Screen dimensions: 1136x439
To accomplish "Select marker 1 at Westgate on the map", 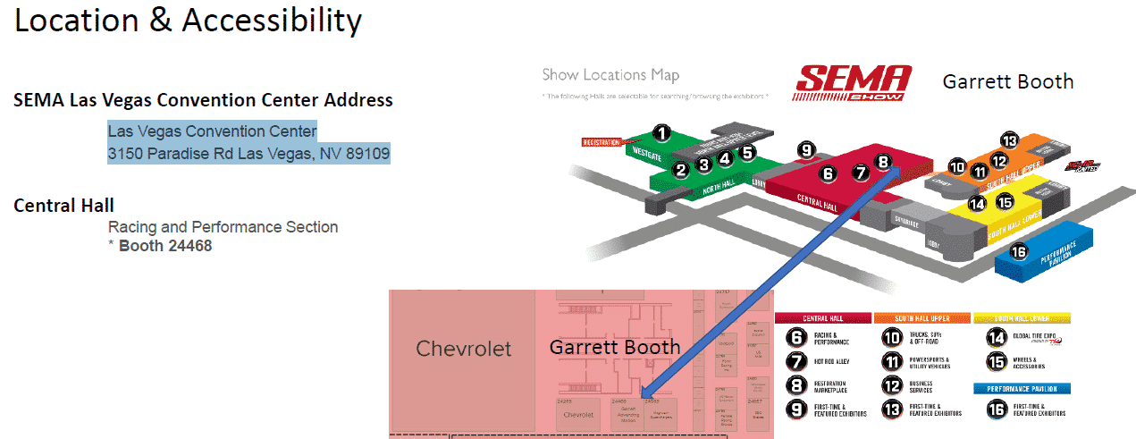I will coord(661,134).
